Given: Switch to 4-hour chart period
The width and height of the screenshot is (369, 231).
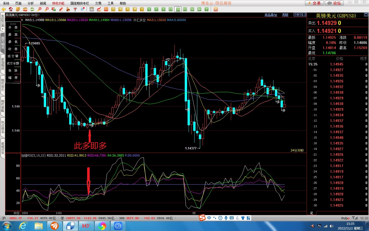Looking at the screenshot, I should pos(199,9).
